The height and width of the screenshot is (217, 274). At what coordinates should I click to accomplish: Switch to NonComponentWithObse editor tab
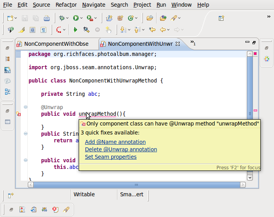pyautogui.click(x=56, y=44)
